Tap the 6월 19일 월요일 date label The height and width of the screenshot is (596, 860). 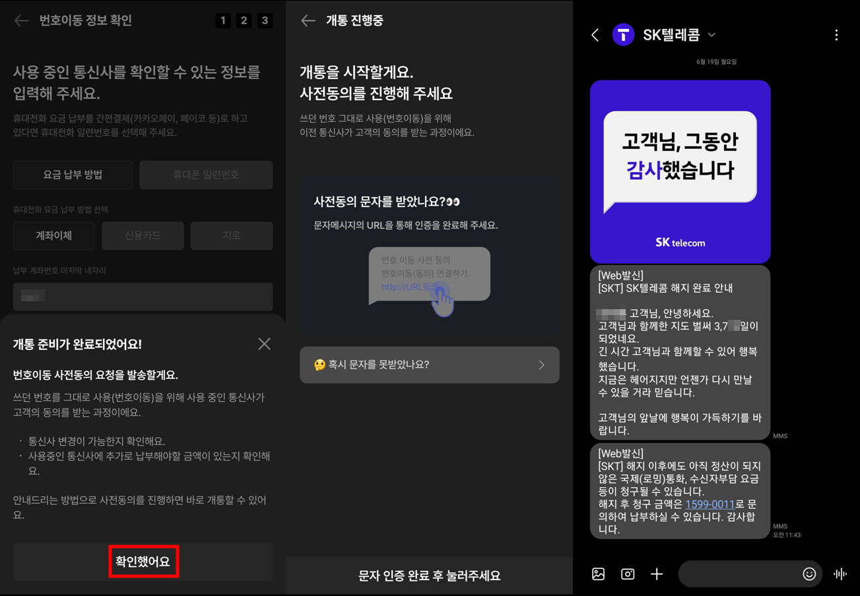pos(716,62)
